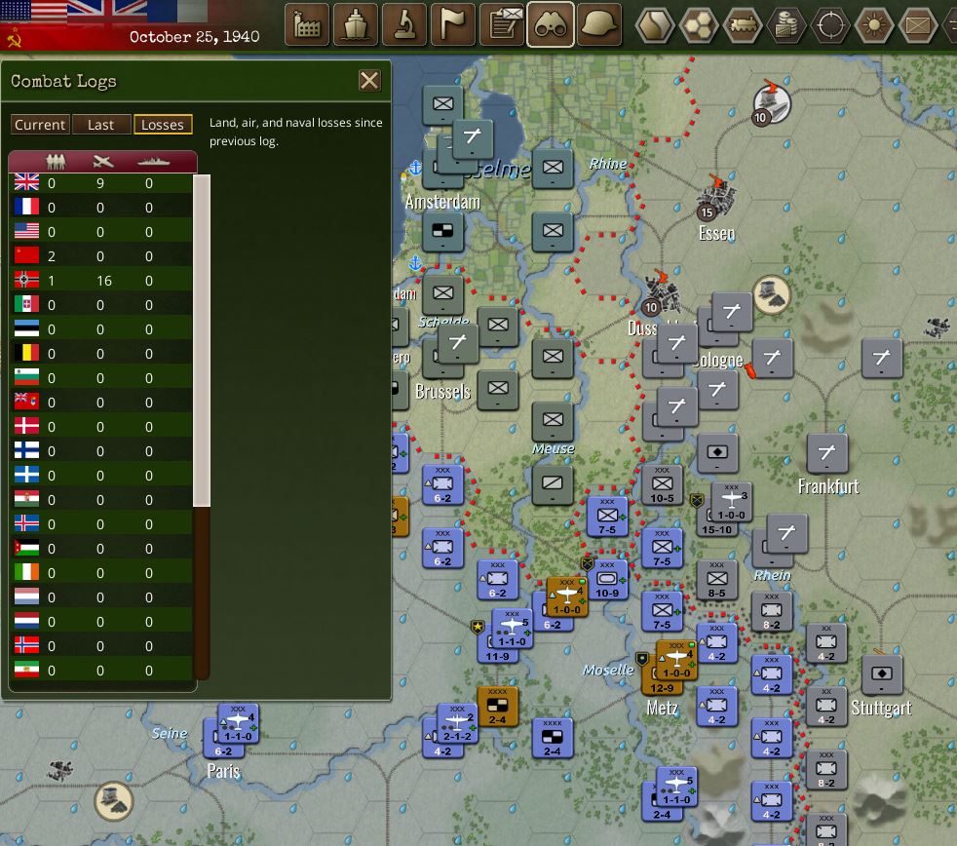The image size is (957, 846).
Task: Switch to the Last log tab
Action: point(100,125)
